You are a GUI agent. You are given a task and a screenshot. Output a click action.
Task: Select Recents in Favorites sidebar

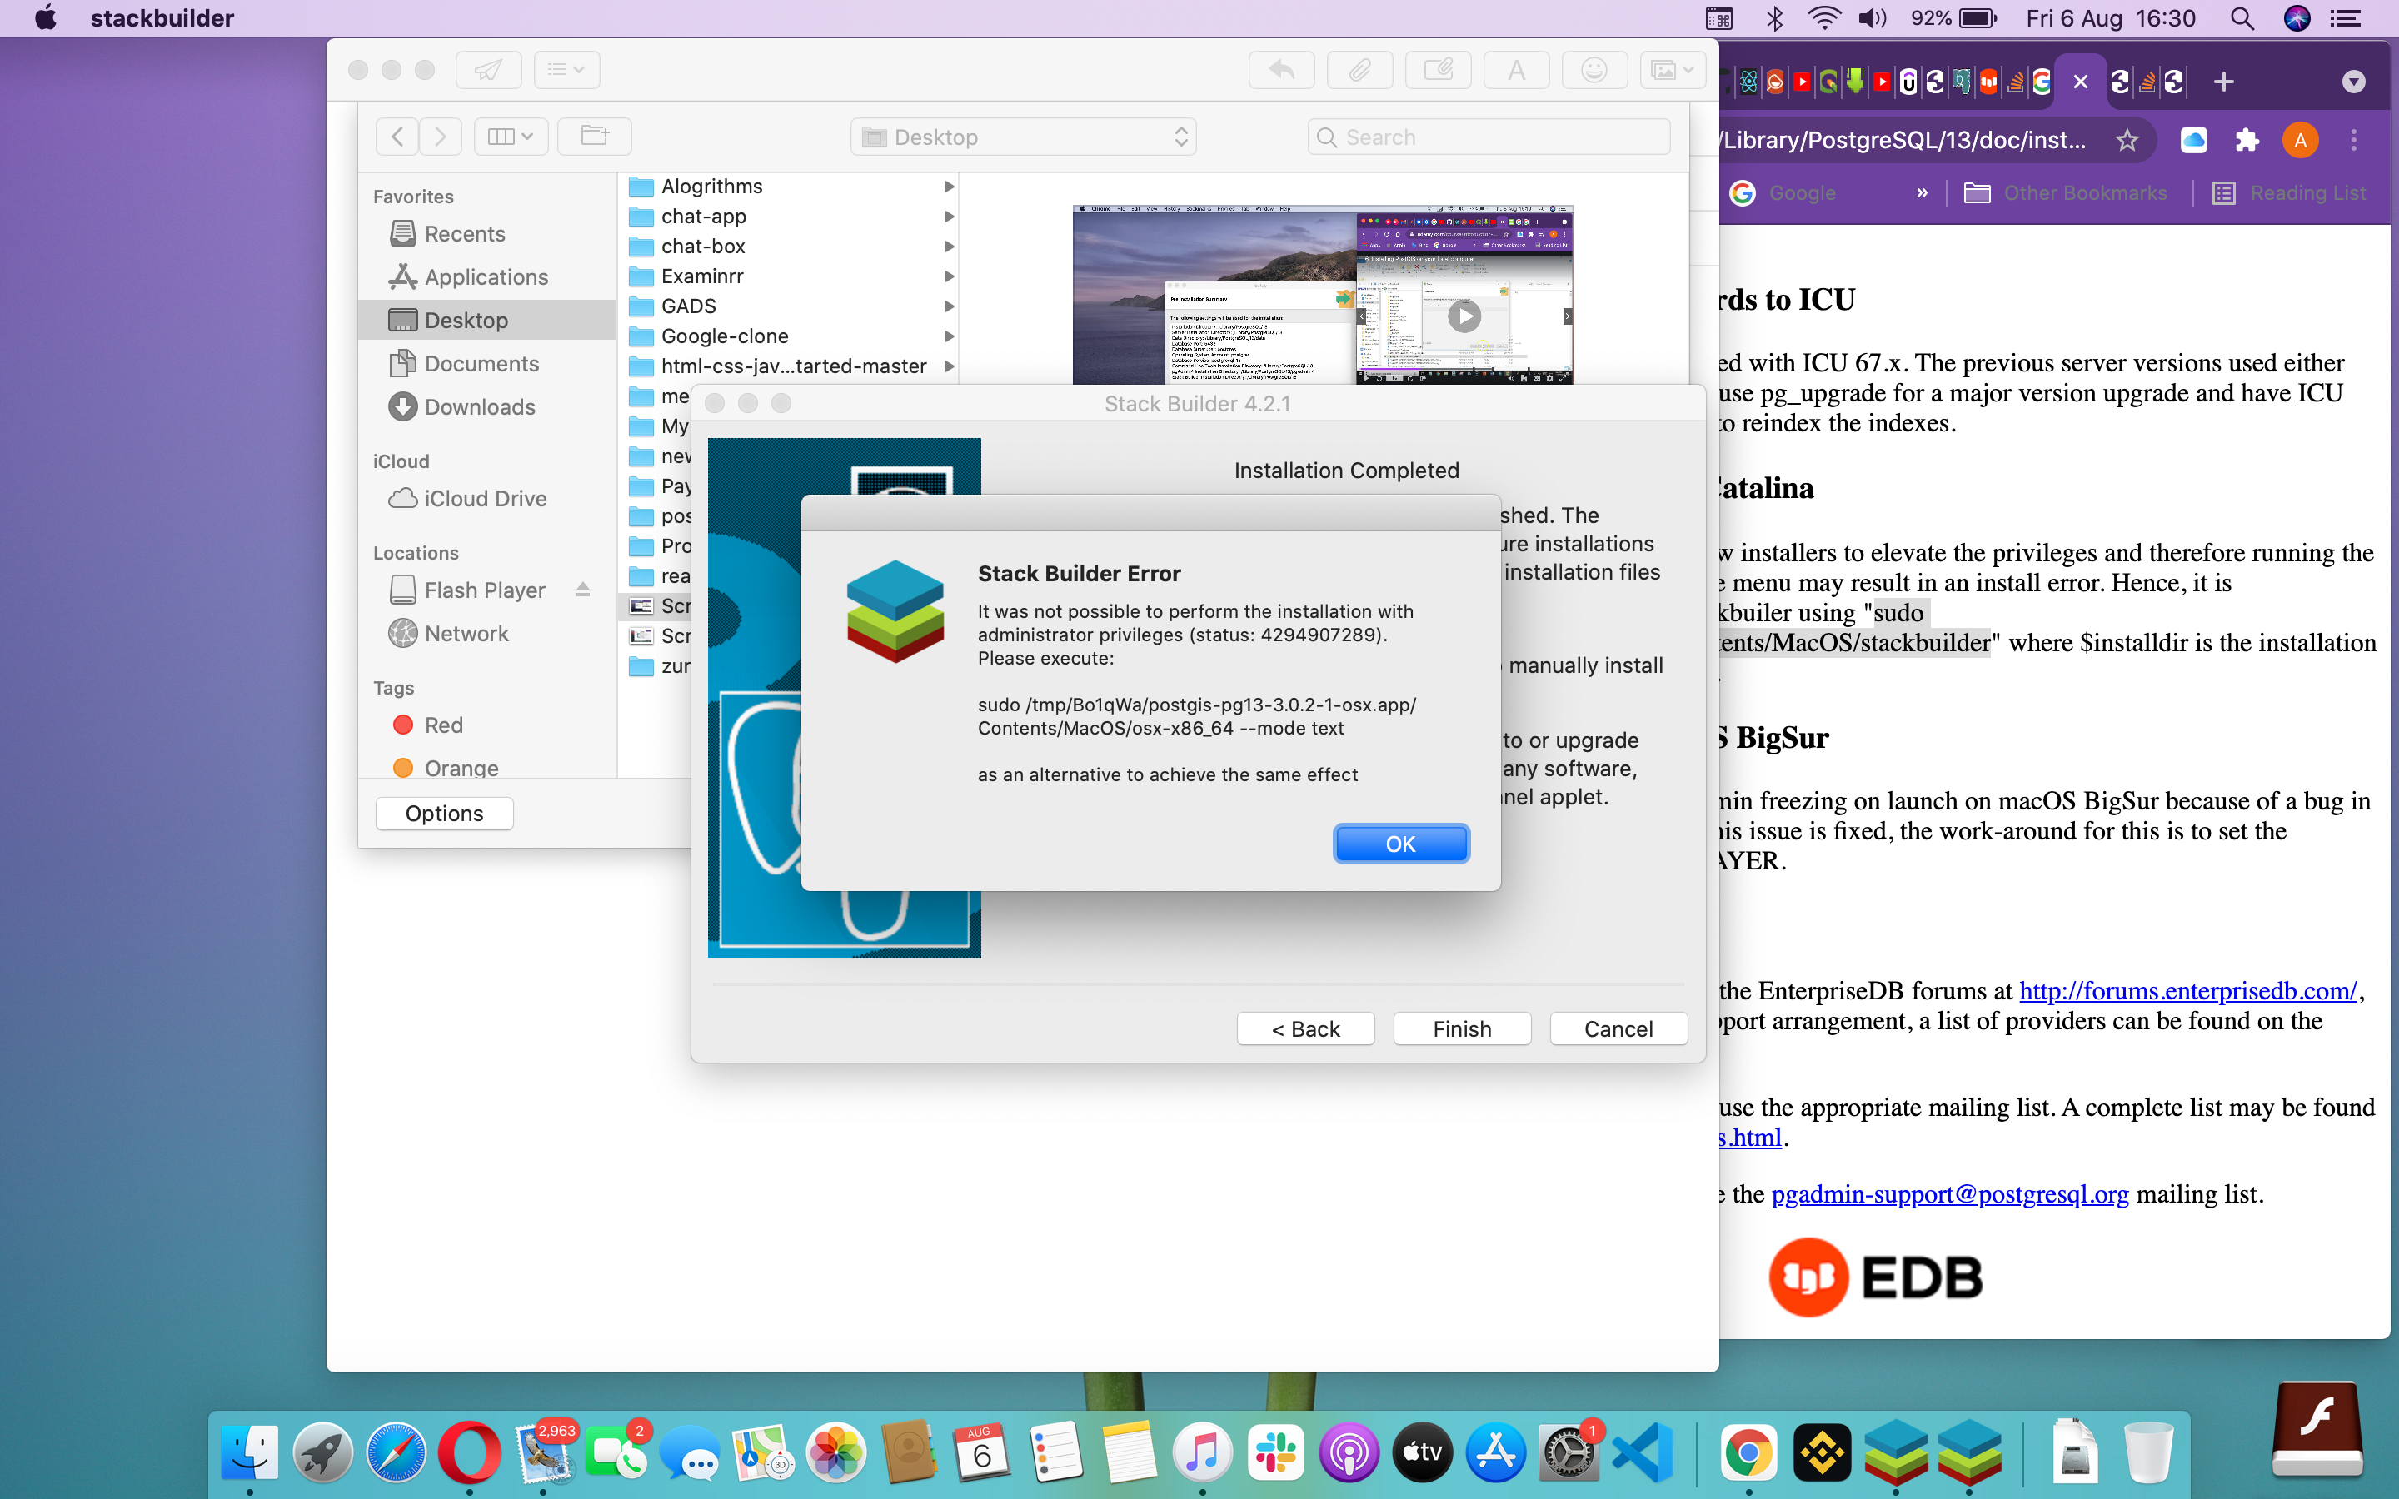point(464,234)
